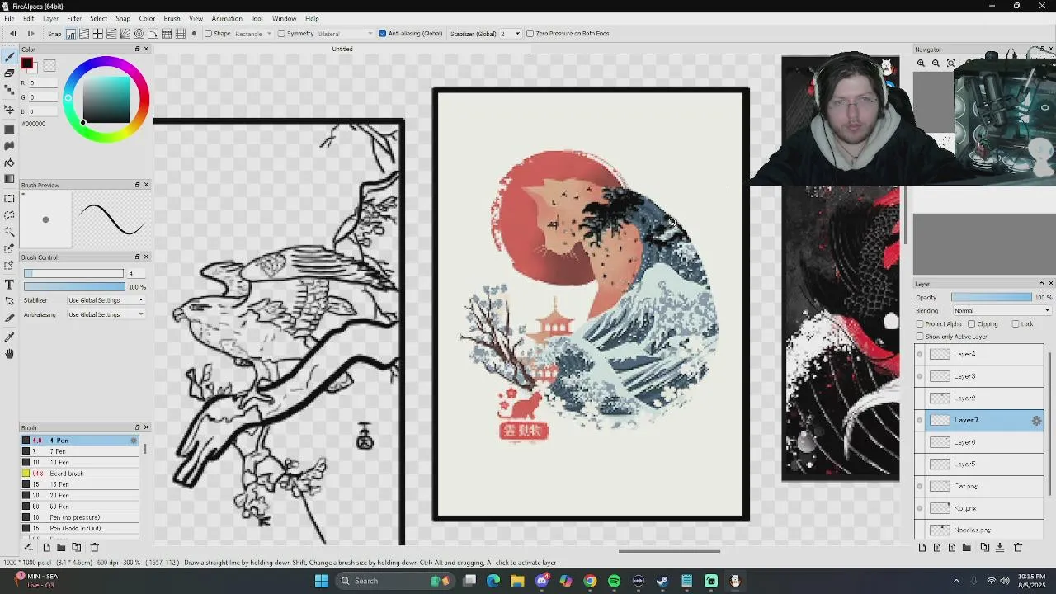Adjust the layer Opacity slider
This screenshot has height=594, width=1056.
coord(992,298)
